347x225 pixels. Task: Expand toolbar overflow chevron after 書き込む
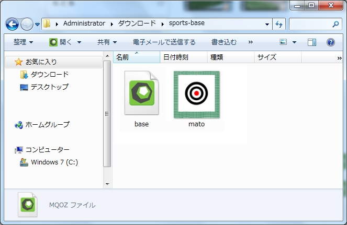[250, 42]
